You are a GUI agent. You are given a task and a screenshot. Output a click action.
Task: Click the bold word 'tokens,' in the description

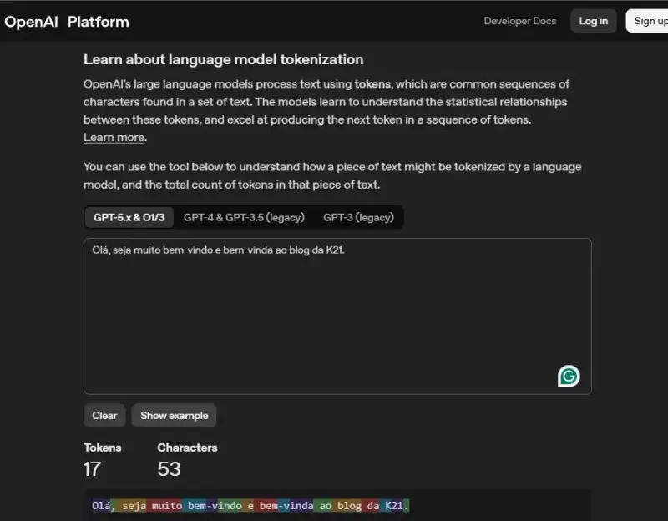[373, 84]
